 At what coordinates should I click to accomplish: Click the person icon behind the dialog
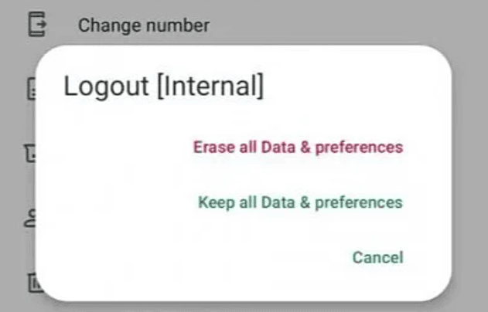pos(32,219)
